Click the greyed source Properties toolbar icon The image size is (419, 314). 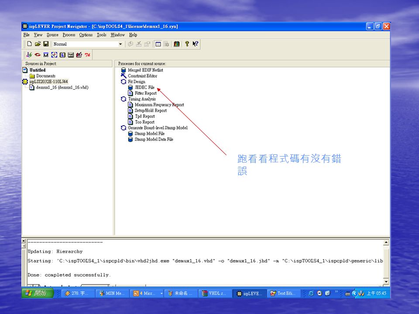pos(147,44)
